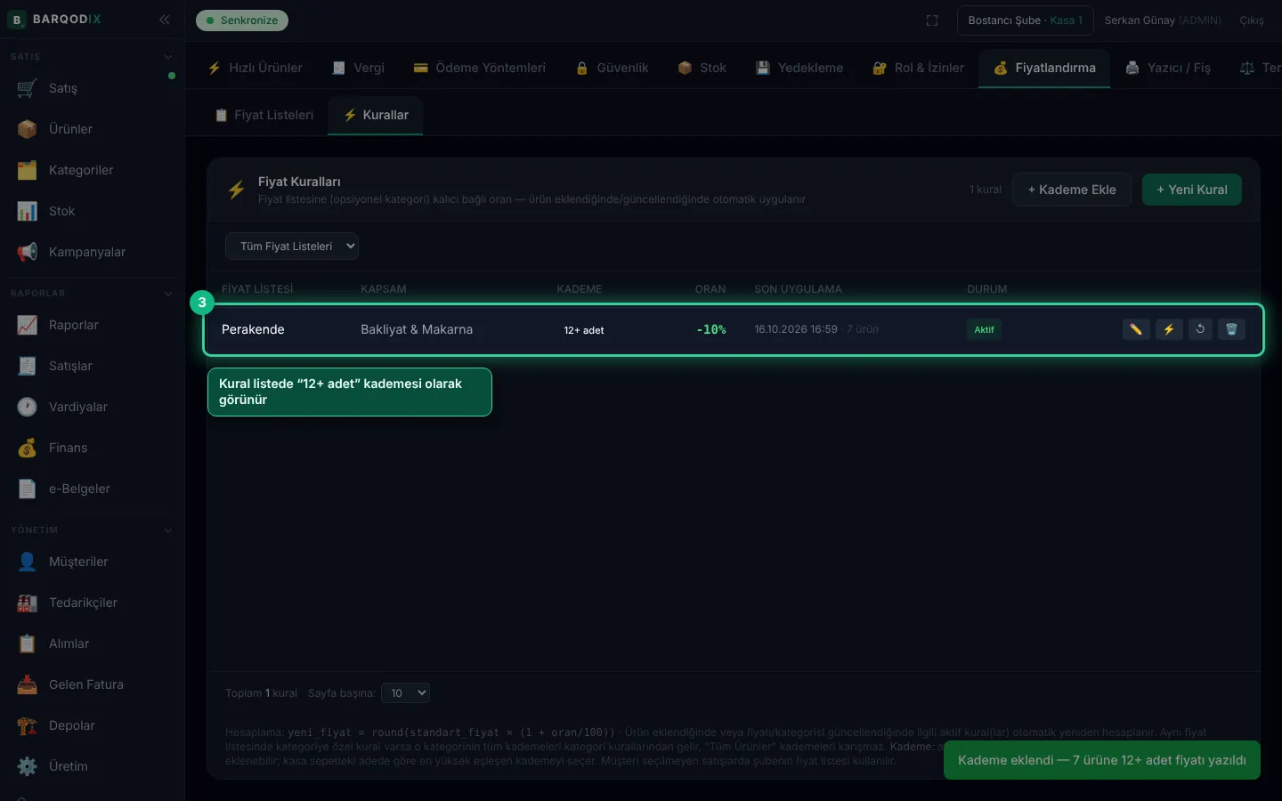Dismiss the Kademe eklendi notification toast
Screen dimensions: 1282x801
point(1102,760)
